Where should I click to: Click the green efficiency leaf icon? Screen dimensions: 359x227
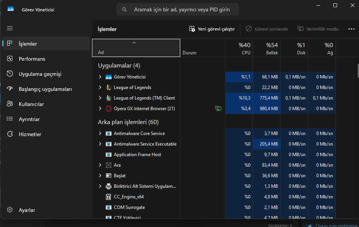(x=218, y=109)
